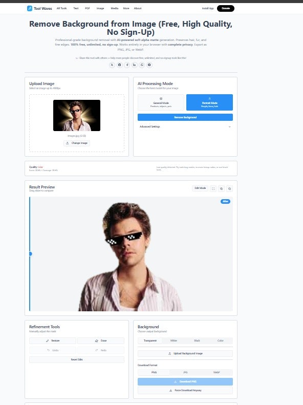Click the upload icon in Change Image
This screenshot has height=405, width=303.
[68, 143]
